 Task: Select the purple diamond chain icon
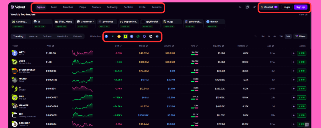click(x=144, y=36)
